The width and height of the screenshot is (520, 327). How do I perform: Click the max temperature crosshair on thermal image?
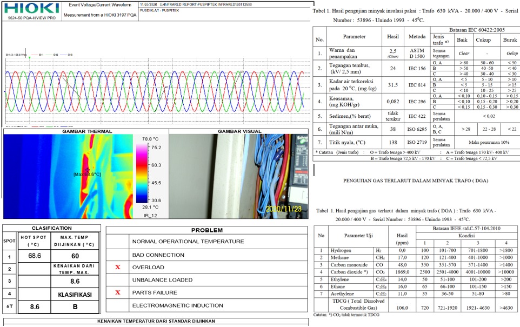[86, 170]
